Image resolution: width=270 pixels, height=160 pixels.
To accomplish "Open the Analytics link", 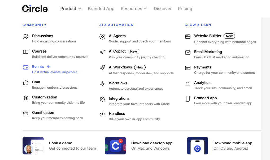I will [202, 83].
